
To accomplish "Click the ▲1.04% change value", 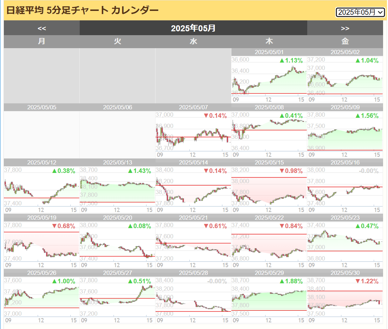I will (367, 60).
